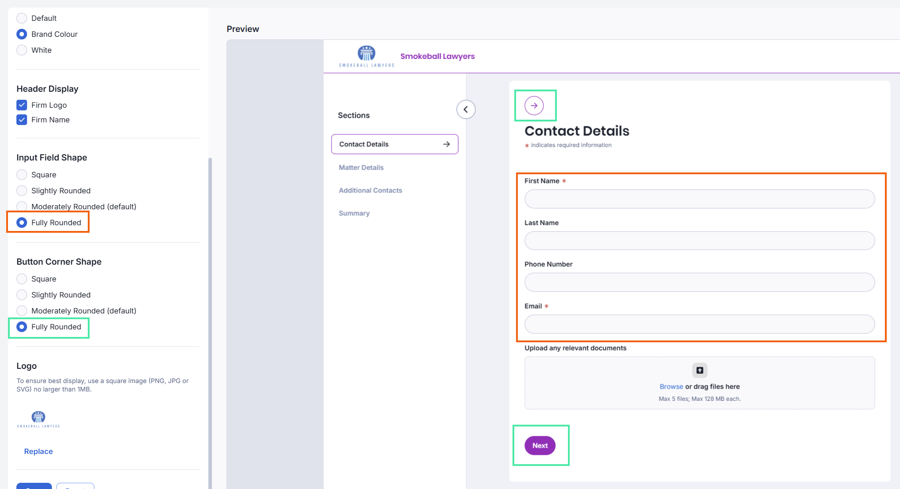Screen dimensions: 900x489
Task: Go to the Additional Contacts section
Action: 370,190
